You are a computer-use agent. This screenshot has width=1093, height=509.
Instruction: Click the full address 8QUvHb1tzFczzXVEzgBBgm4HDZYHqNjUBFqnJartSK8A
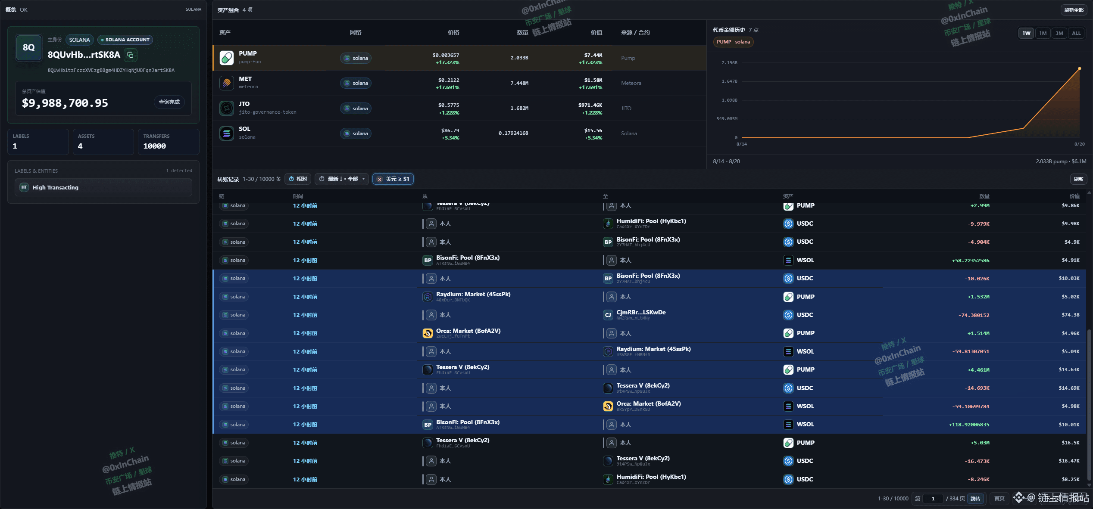(x=111, y=70)
